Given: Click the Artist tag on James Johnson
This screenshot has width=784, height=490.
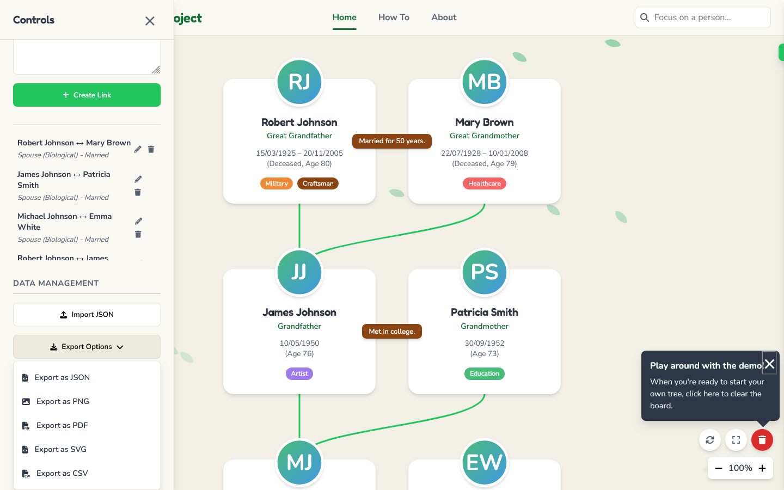Looking at the screenshot, I should pos(299,373).
